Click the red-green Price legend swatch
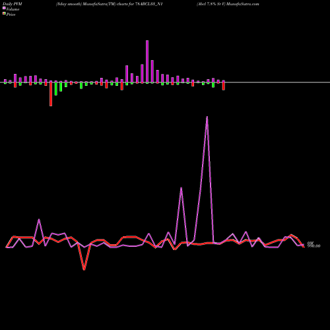The image size is (330, 330). click(4, 14)
